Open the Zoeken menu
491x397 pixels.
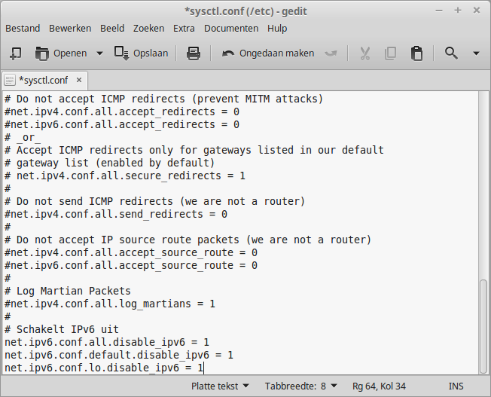coord(149,29)
